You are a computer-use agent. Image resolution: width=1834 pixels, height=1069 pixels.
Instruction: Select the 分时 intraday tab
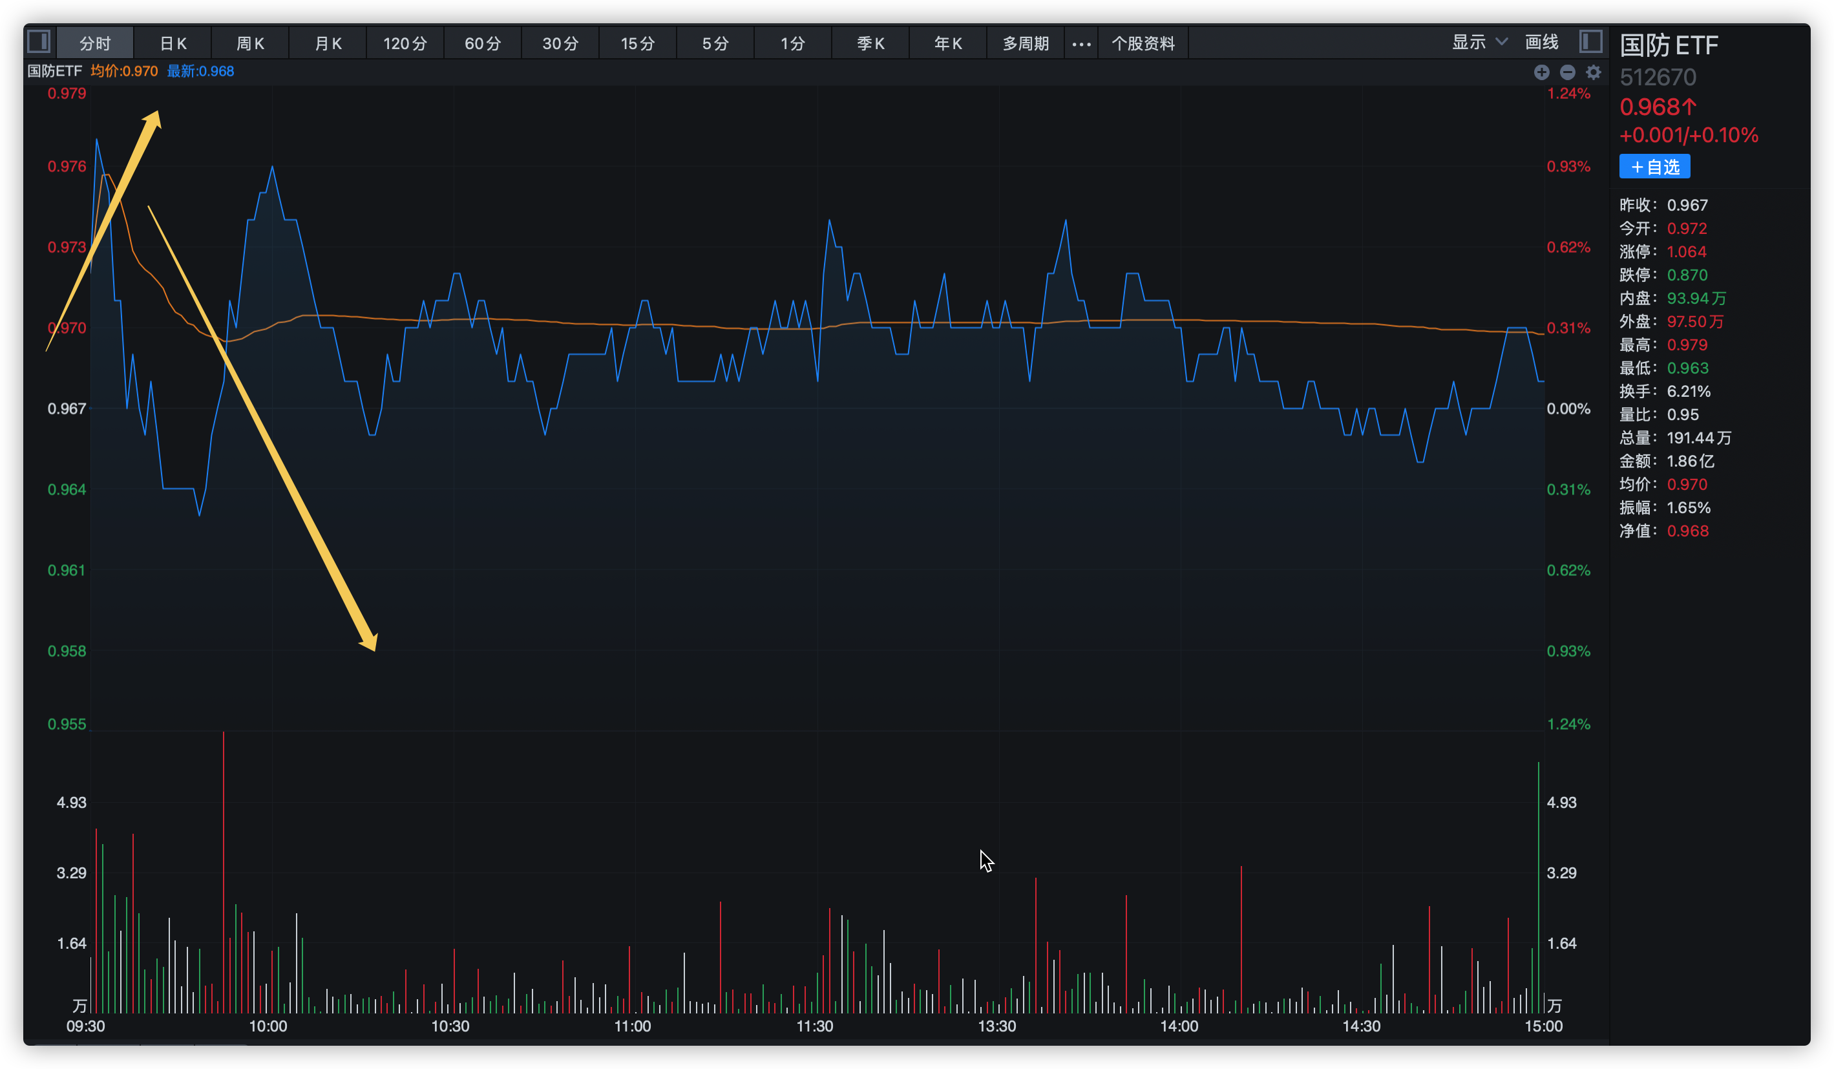coord(96,44)
